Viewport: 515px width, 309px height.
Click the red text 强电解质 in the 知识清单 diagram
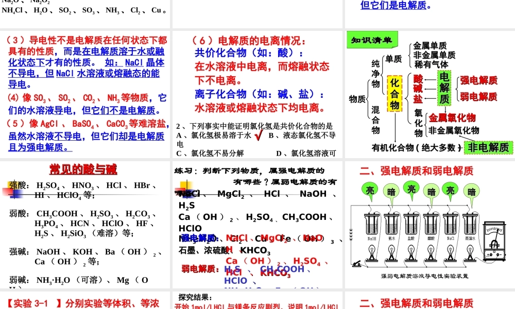pyautogui.click(x=478, y=80)
